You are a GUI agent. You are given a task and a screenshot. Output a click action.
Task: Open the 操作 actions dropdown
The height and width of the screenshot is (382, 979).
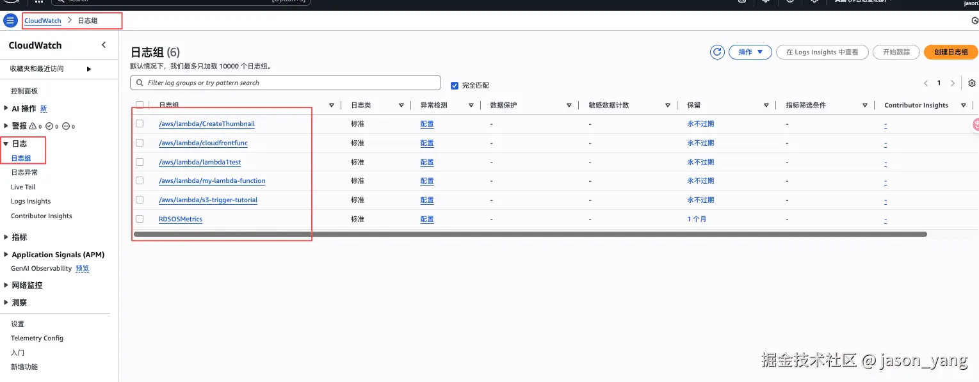pyautogui.click(x=750, y=52)
